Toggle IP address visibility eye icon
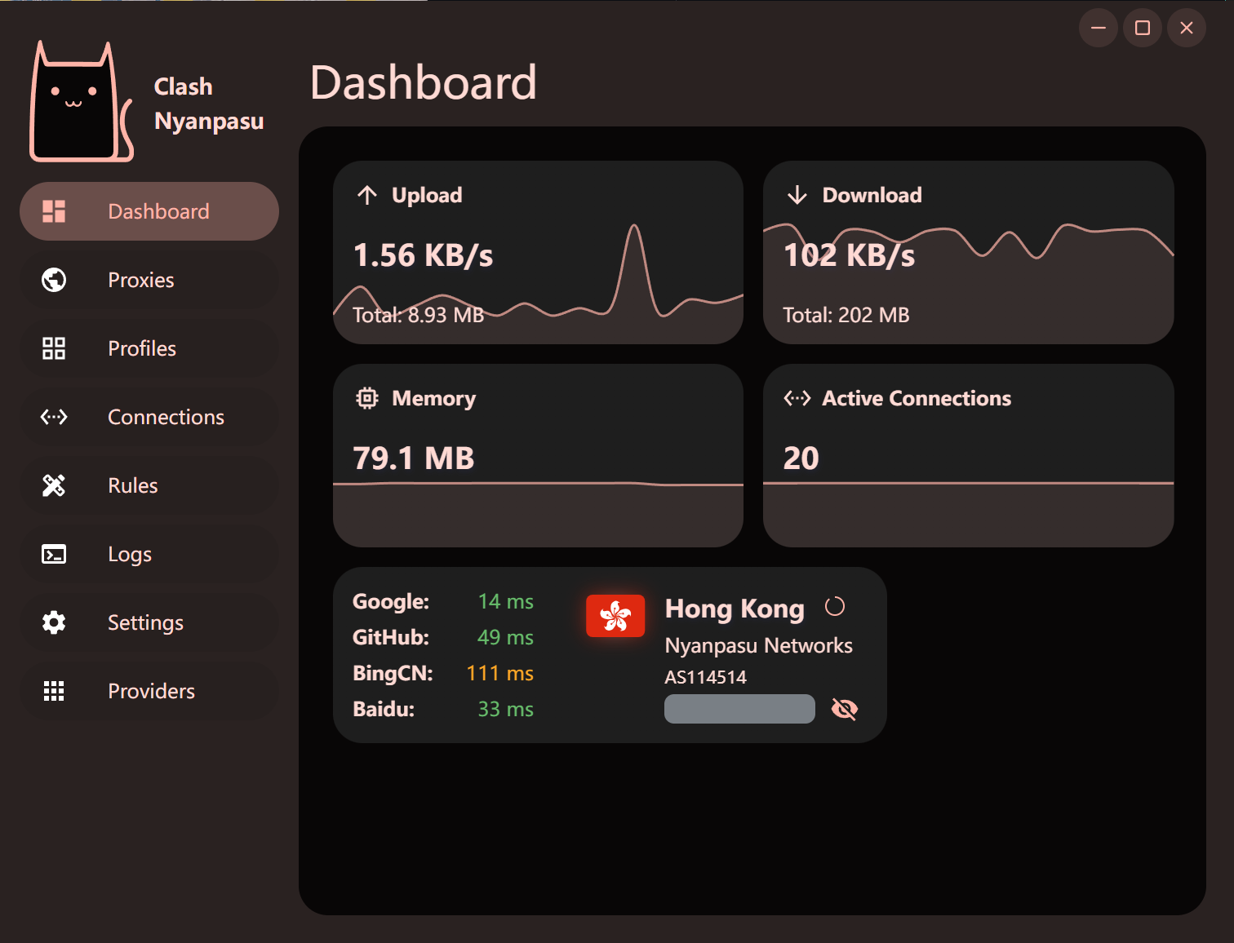Image resolution: width=1234 pixels, height=943 pixels. pos(844,709)
